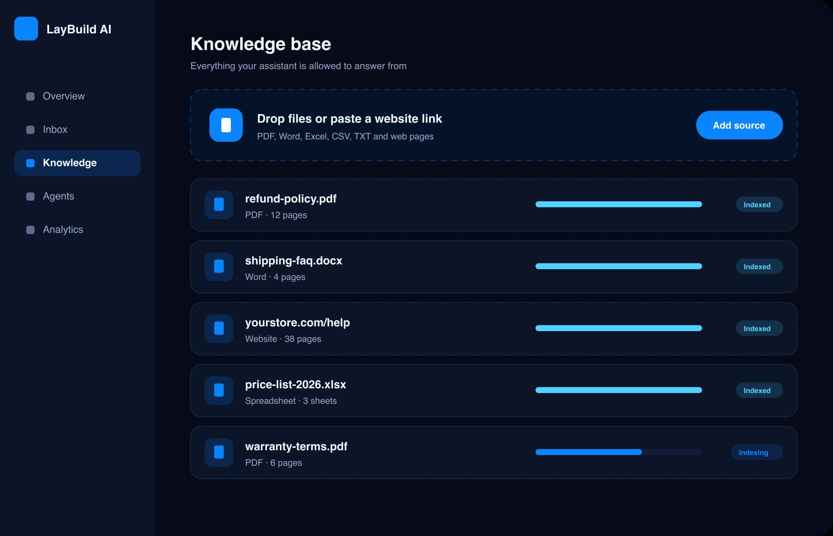The image size is (833, 536).
Task: Click the Indexed badge for price-list-2026.xlsx
Action: (759, 390)
